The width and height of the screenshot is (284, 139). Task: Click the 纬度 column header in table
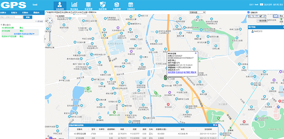[122, 129]
